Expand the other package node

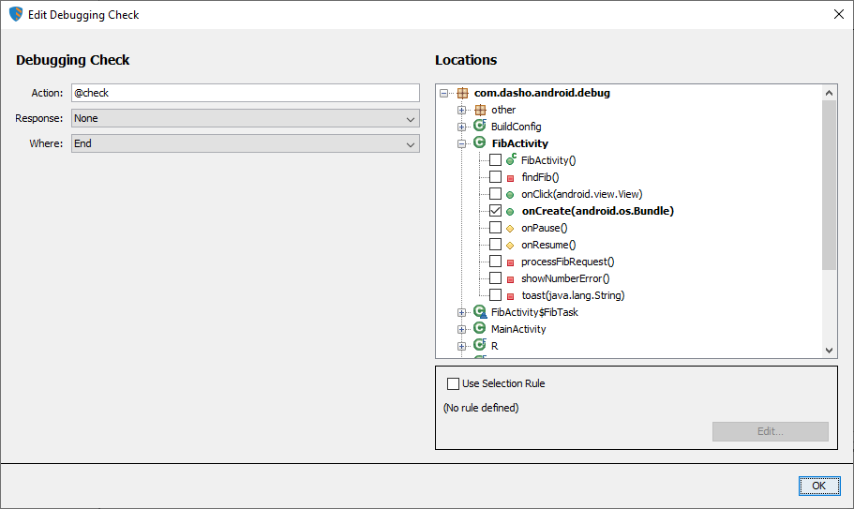coord(461,110)
